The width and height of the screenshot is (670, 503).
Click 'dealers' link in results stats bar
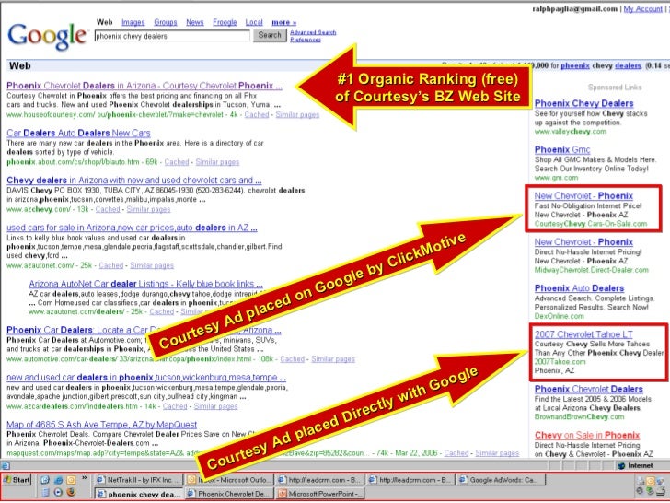(628, 65)
